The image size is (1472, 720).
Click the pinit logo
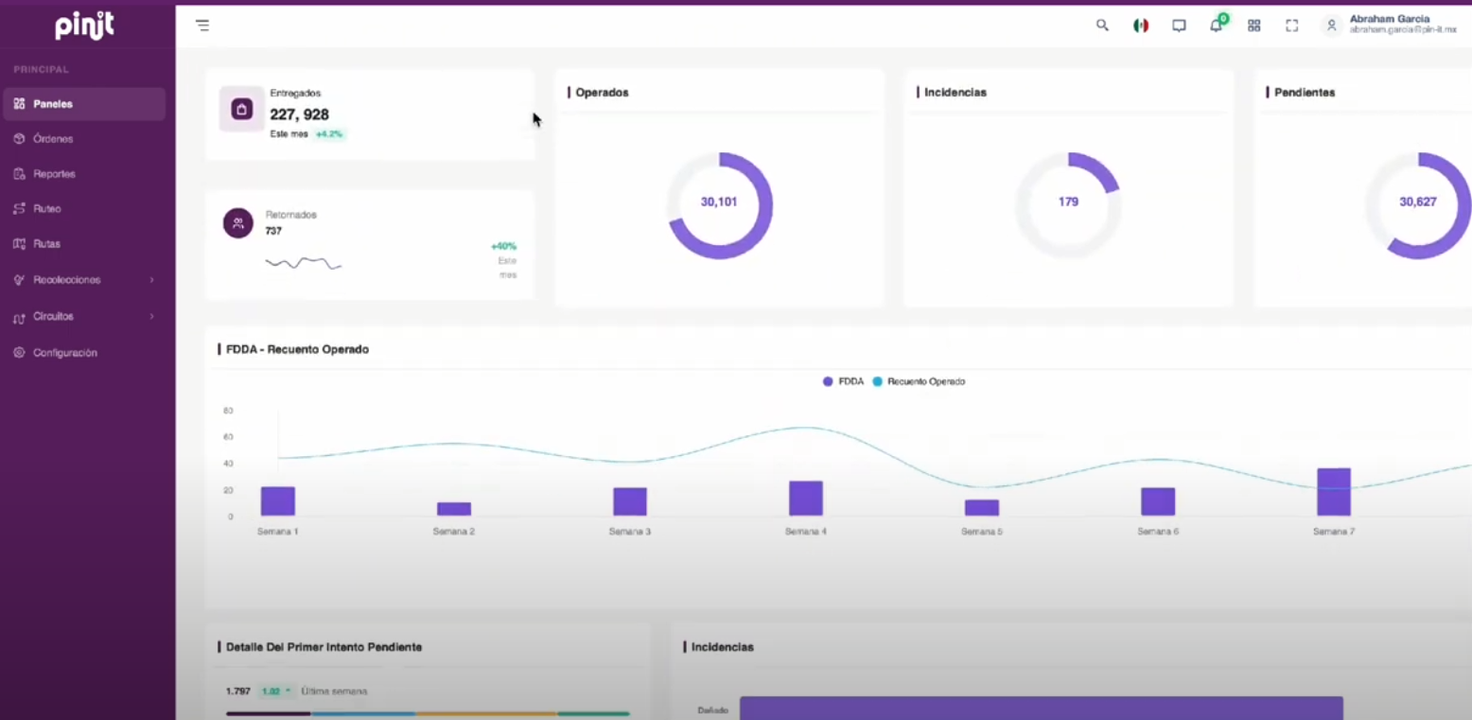click(84, 26)
